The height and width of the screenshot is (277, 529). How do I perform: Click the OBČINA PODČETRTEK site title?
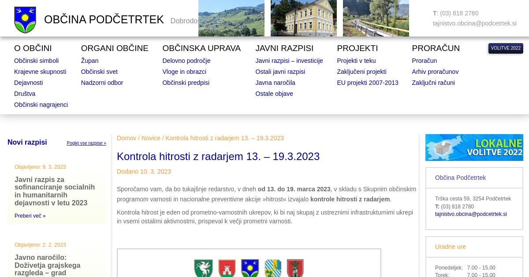click(x=104, y=20)
